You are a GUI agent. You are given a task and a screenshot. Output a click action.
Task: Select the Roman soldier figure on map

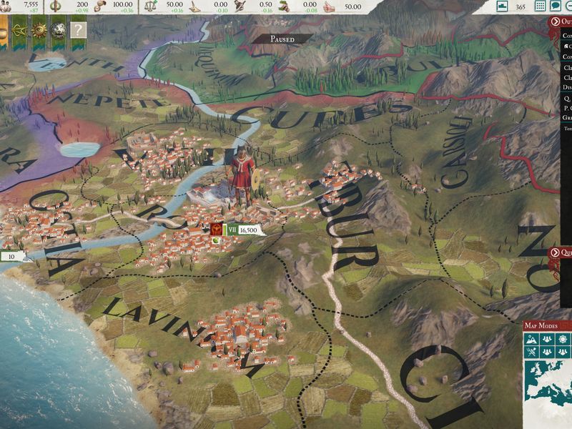[242, 176]
